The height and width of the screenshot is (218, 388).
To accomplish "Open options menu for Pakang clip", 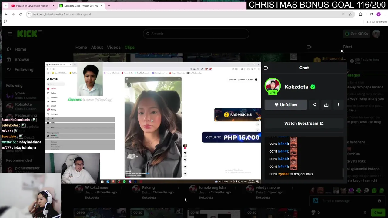I will pyautogui.click(x=179, y=188).
